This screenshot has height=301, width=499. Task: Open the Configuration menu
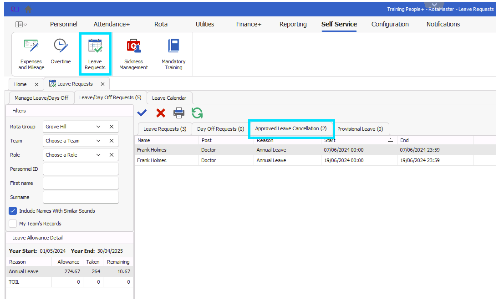pyautogui.click(x=390, y=24)
